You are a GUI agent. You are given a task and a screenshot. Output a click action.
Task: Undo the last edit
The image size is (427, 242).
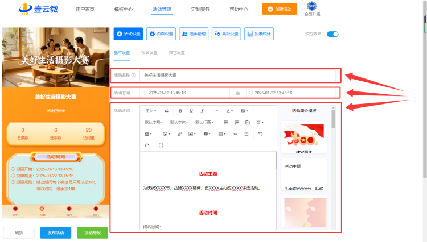tap(260, 134)
